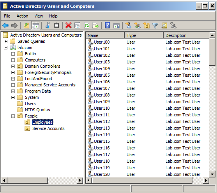Open the File menu
Screen dimensions: 217x193
click(x=7, y=16)
